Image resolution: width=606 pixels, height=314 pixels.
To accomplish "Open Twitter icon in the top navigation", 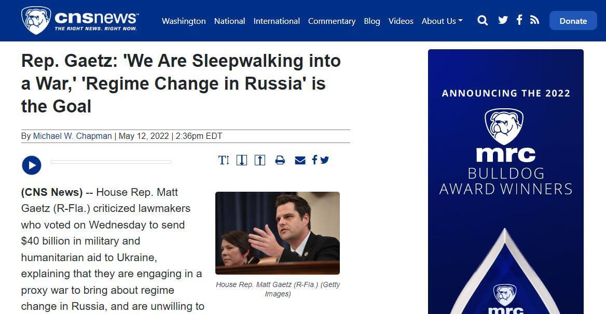I will coord(503,21).
